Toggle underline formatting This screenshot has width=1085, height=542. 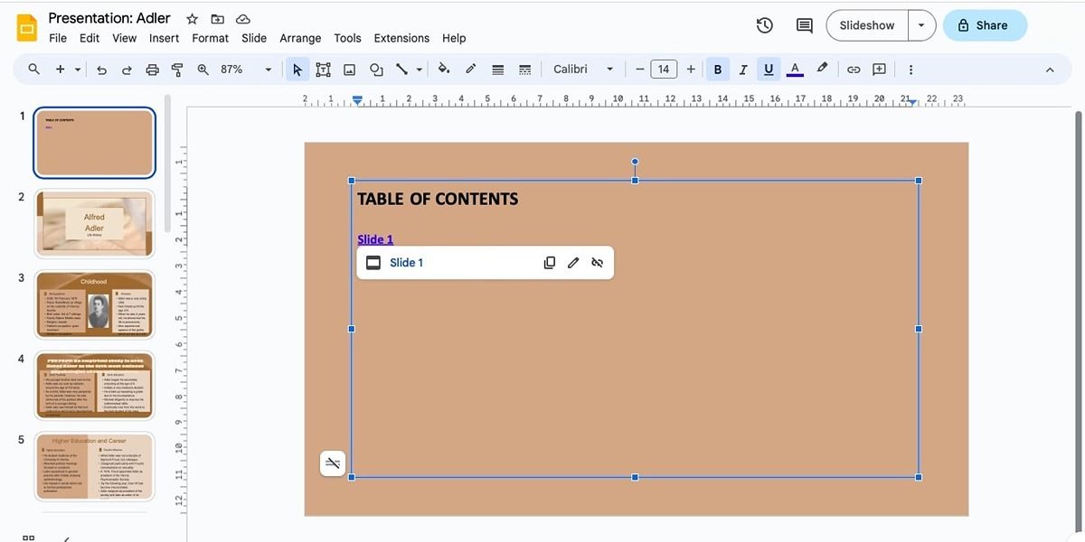768,69
